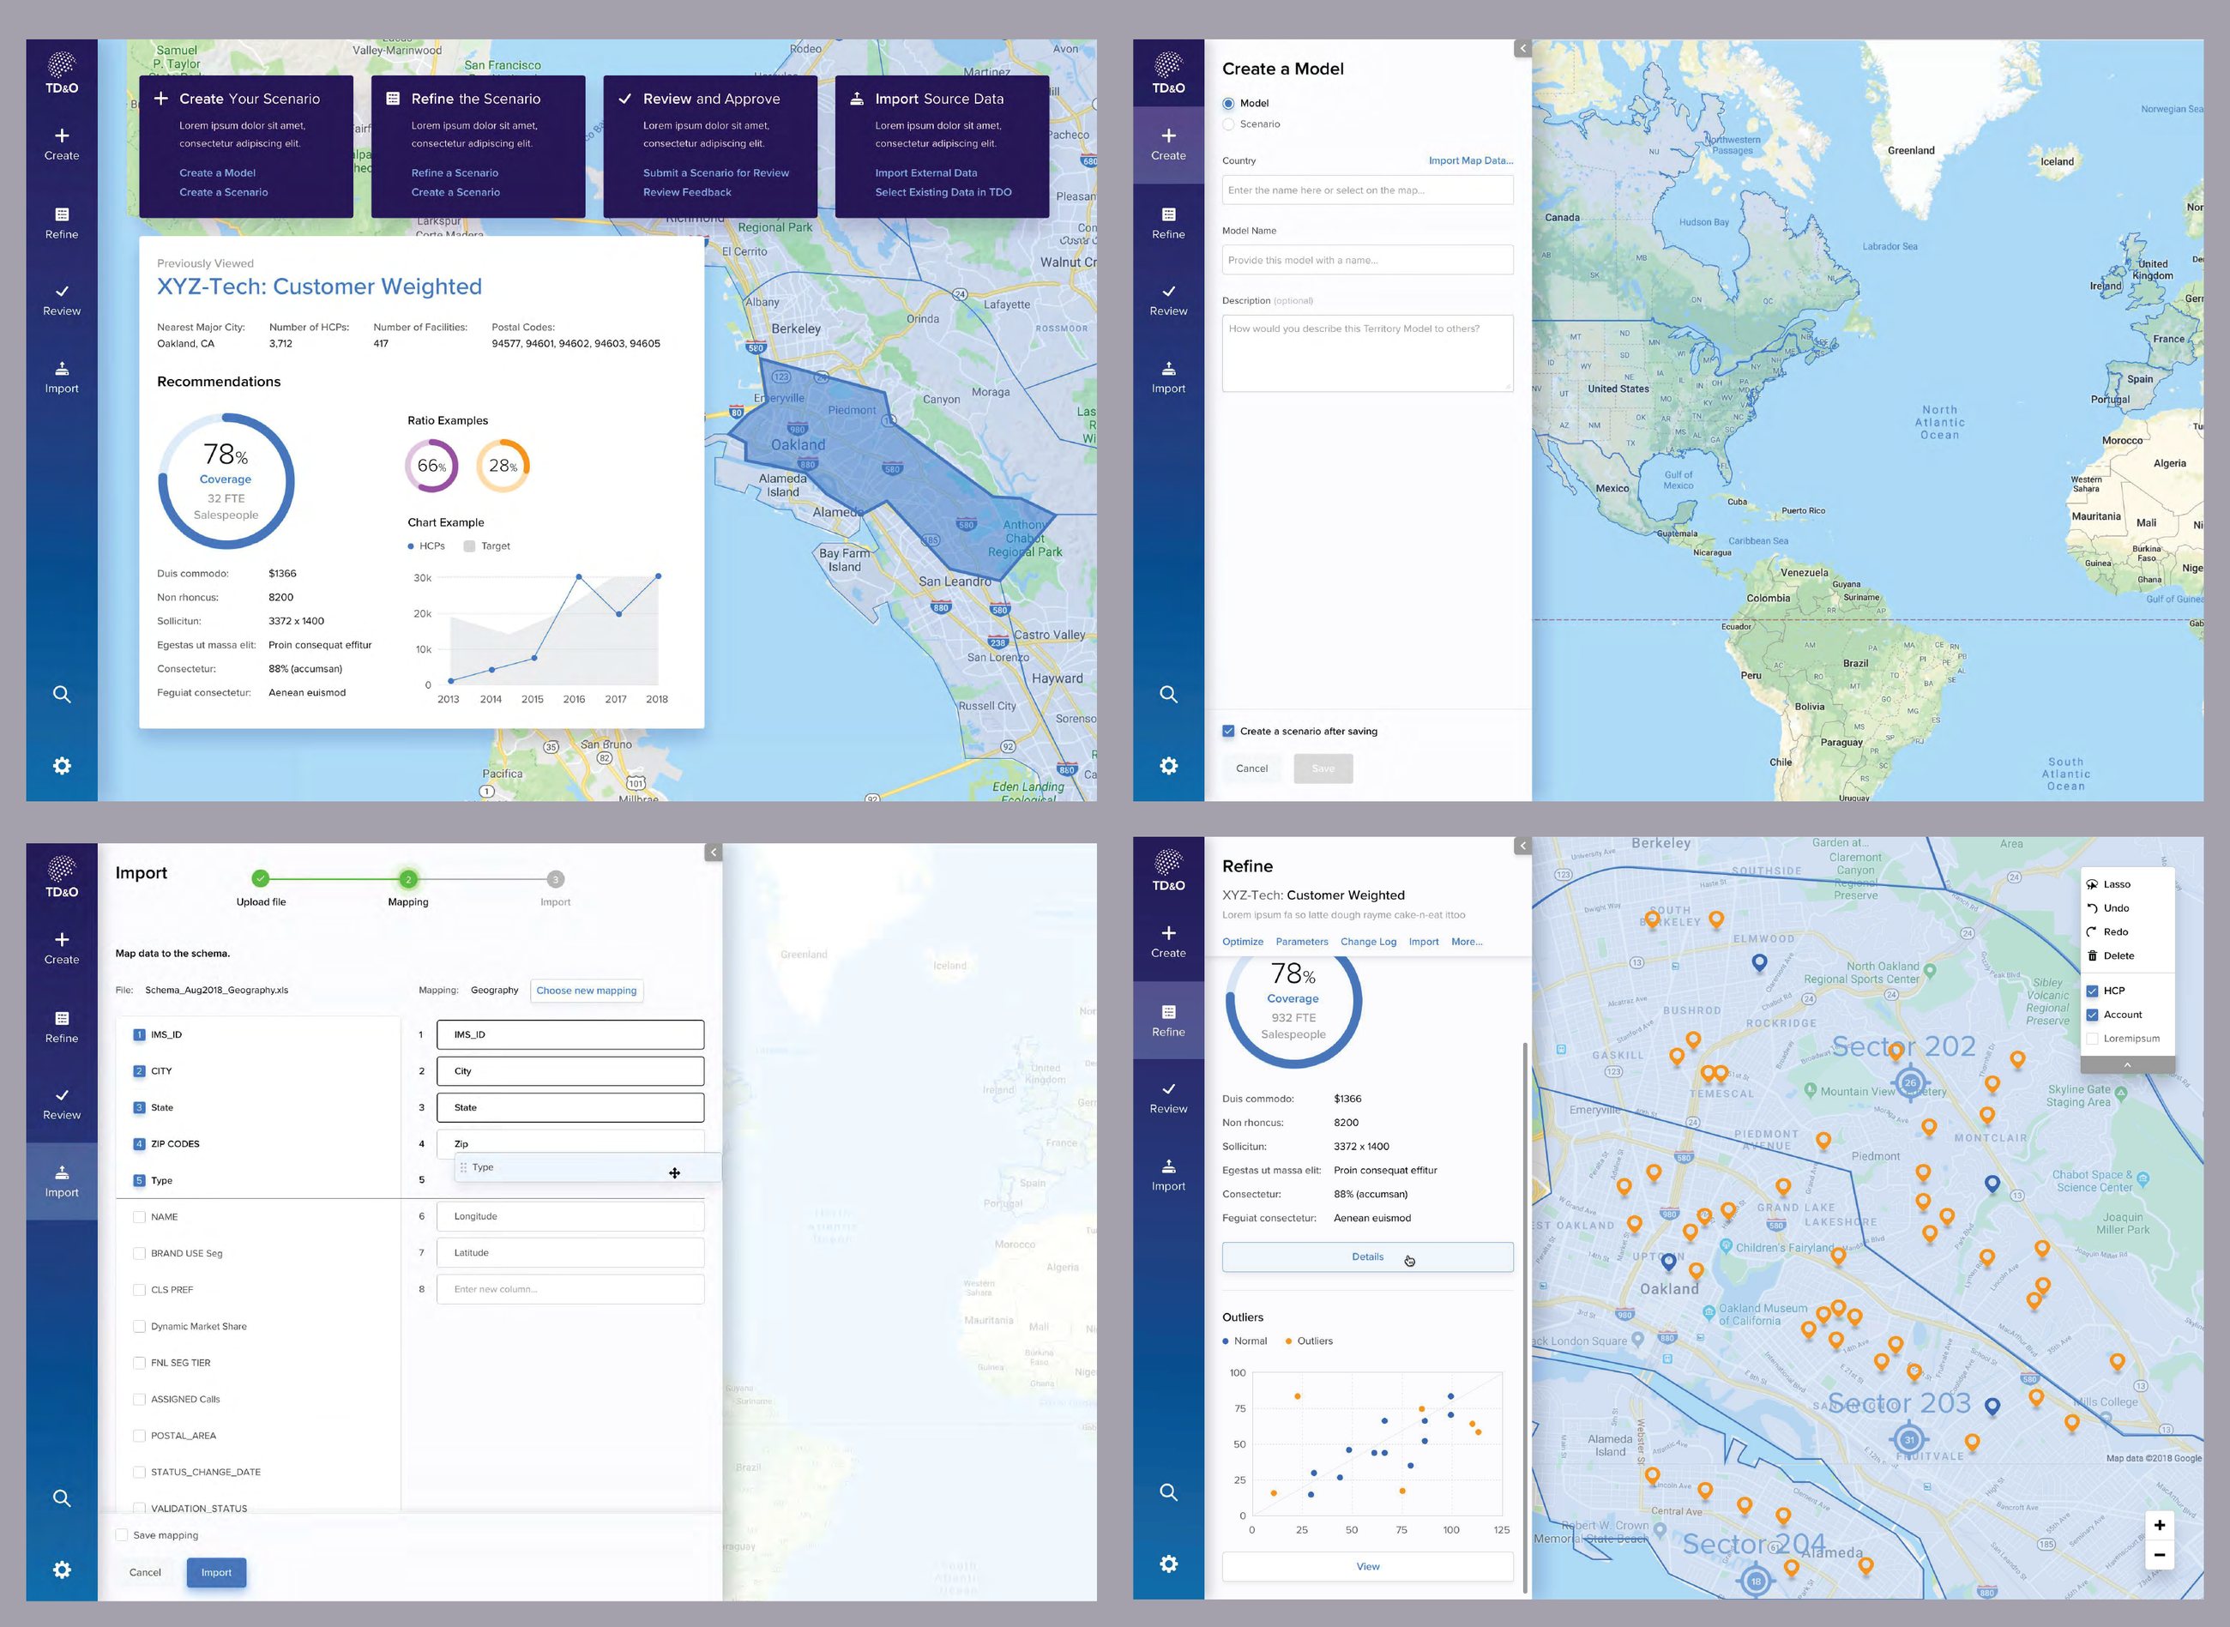This screenshot has height=1627, width=2230.
Task: Click Enter new column field in Import
Action: pos(570,1289)
